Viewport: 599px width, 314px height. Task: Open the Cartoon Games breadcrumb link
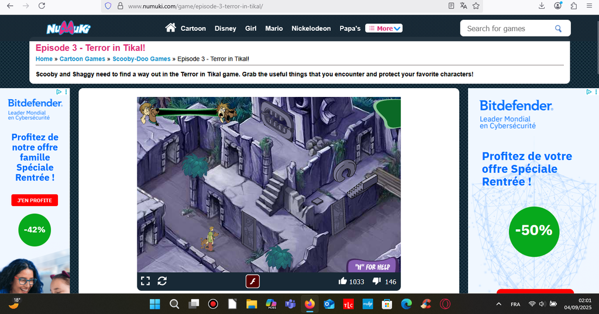coord(82,59)
